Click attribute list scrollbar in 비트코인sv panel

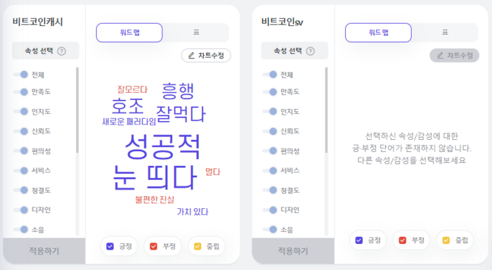(x=326, y=110)
